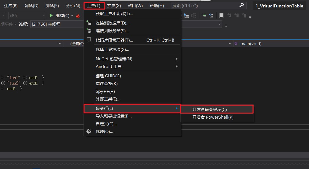
Task: Click the snippet icon beside 代码片段管理器(T)
Action: 89,40
